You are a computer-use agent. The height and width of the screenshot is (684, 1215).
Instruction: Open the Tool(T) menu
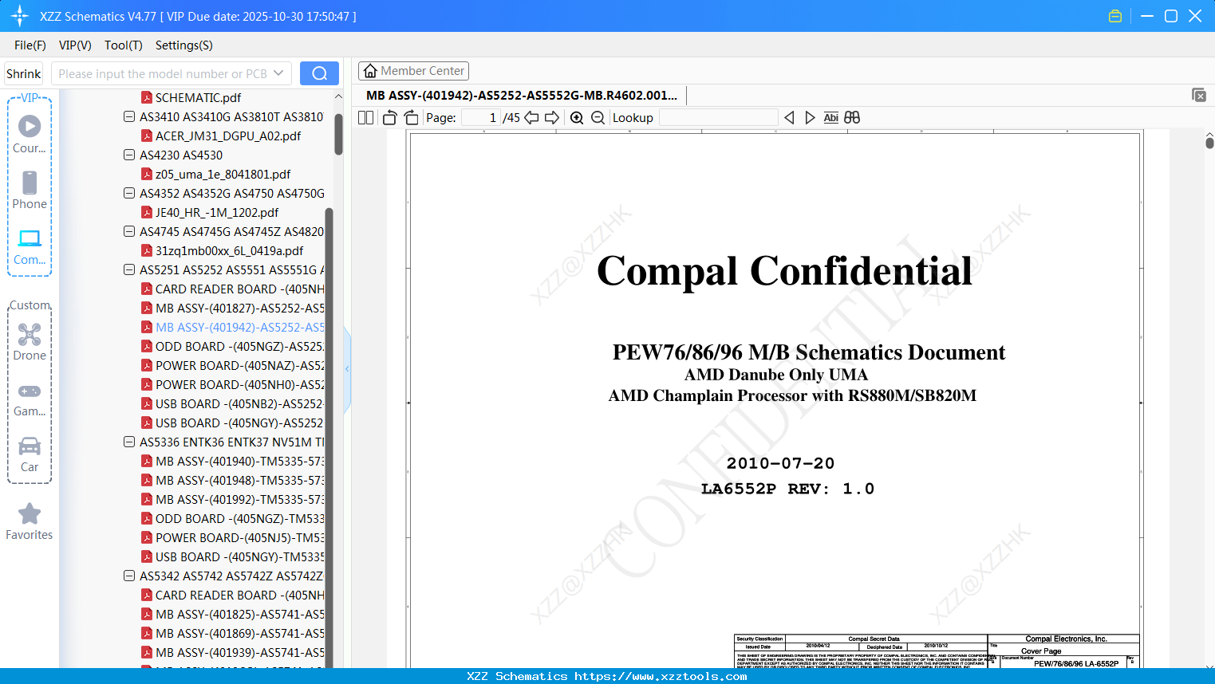124,45
